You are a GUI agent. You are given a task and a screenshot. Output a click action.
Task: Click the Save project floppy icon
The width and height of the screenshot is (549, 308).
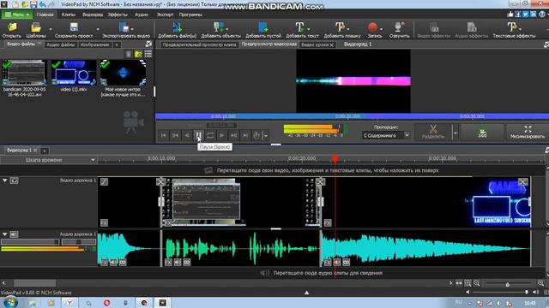pos(74,27)
